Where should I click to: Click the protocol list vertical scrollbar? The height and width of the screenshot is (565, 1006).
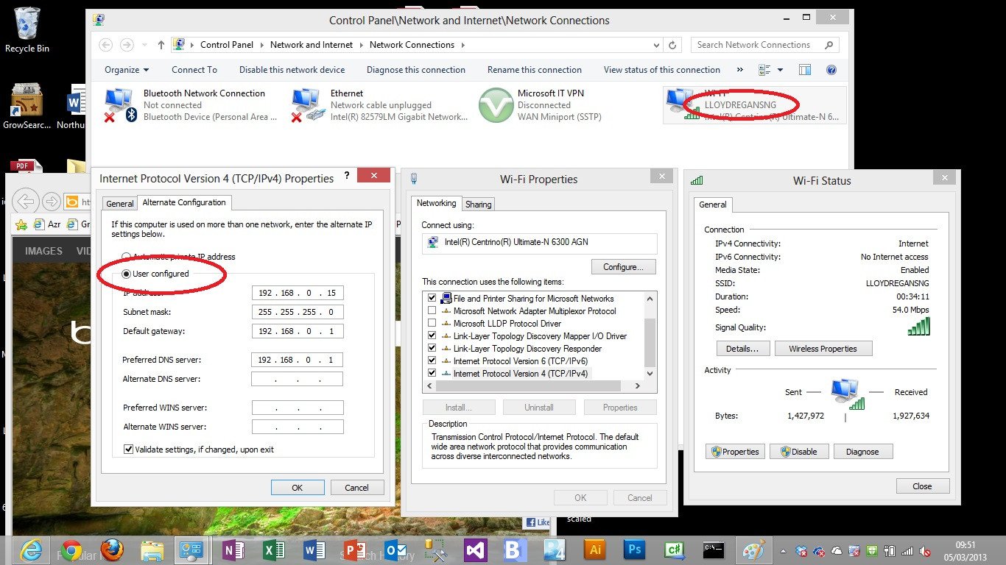(650, 342)
